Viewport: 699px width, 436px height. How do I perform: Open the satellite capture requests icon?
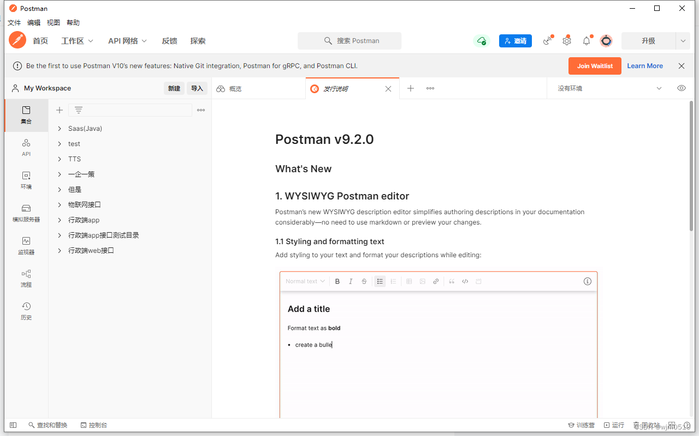tap(547, 41)
